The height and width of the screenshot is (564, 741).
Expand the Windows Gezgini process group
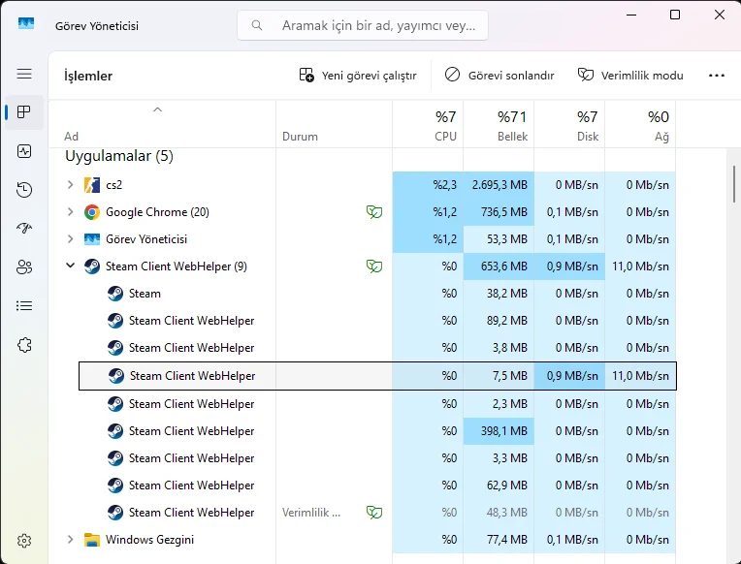(70, 540)
